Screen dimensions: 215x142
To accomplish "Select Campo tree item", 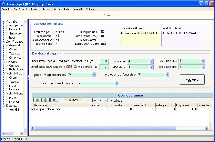I will pyautogui.click(x=14, y=65).
